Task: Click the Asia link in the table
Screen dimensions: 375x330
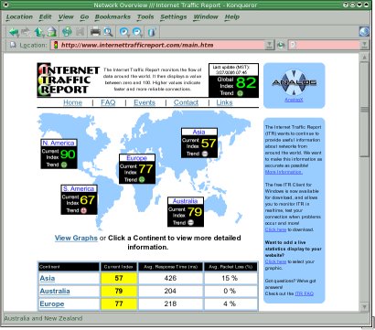Action: pyautogui.click(x=48, y=278)
